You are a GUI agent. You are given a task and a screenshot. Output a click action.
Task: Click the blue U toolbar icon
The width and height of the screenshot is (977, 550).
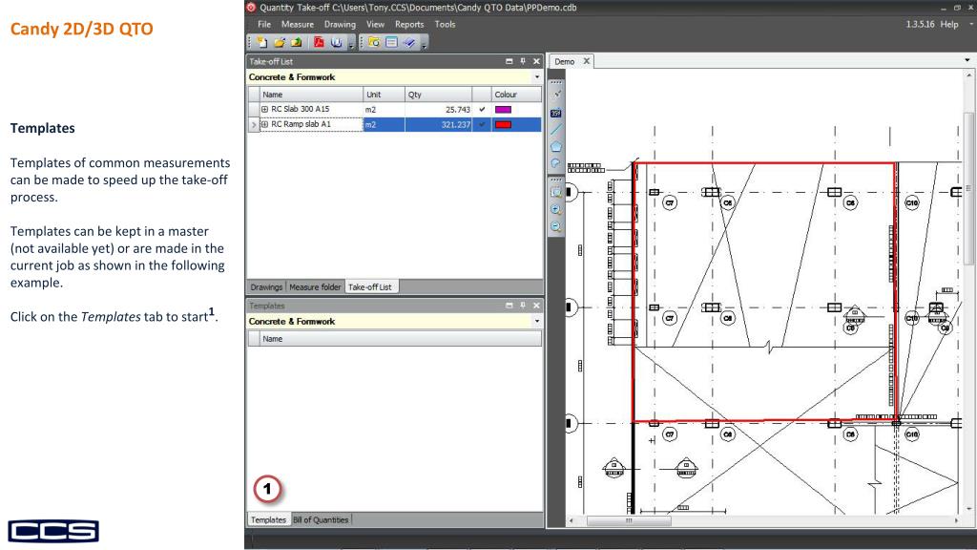click(337, 42)
